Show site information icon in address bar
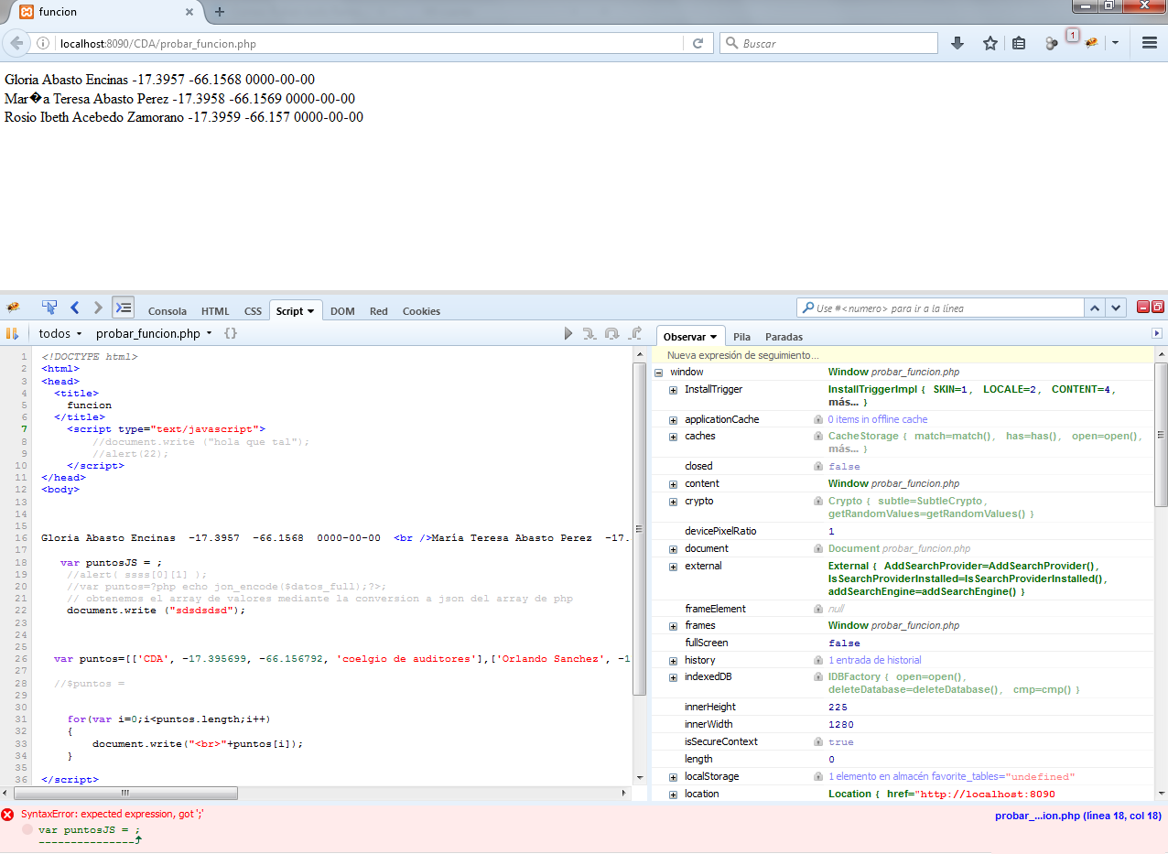The height and width of the screenshot is (854, 1168). click(42, 43)
